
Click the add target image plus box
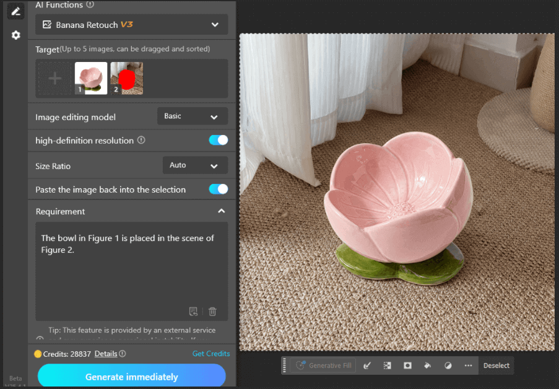55,79
